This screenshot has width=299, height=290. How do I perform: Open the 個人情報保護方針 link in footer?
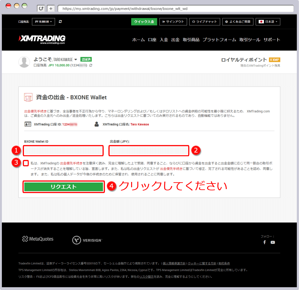coord(174,263)
